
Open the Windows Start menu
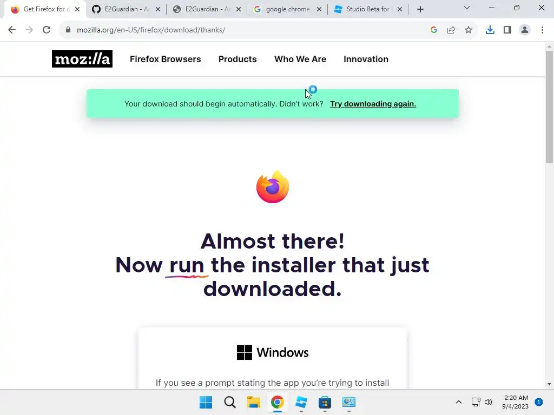pos(206,402)
